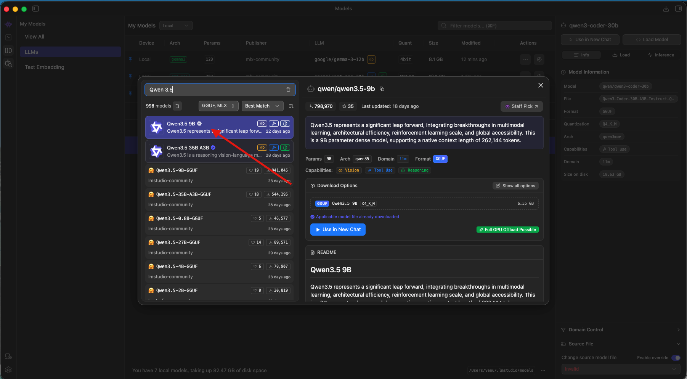Toggle the left sidebar panel icon
The image size is (687, 379).
35,9
